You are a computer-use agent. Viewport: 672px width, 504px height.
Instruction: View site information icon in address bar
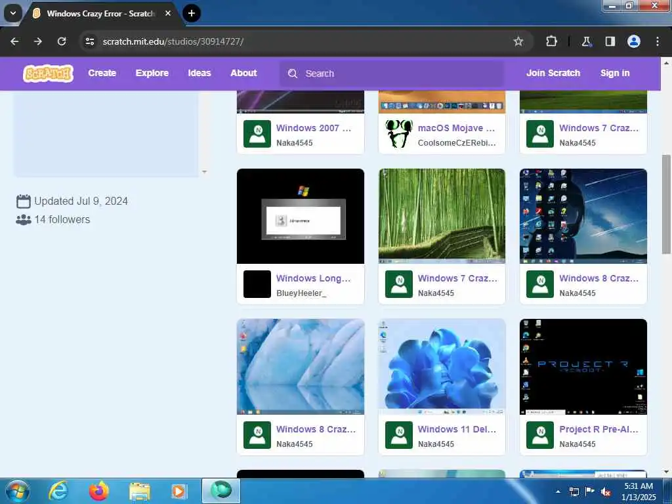89,41
